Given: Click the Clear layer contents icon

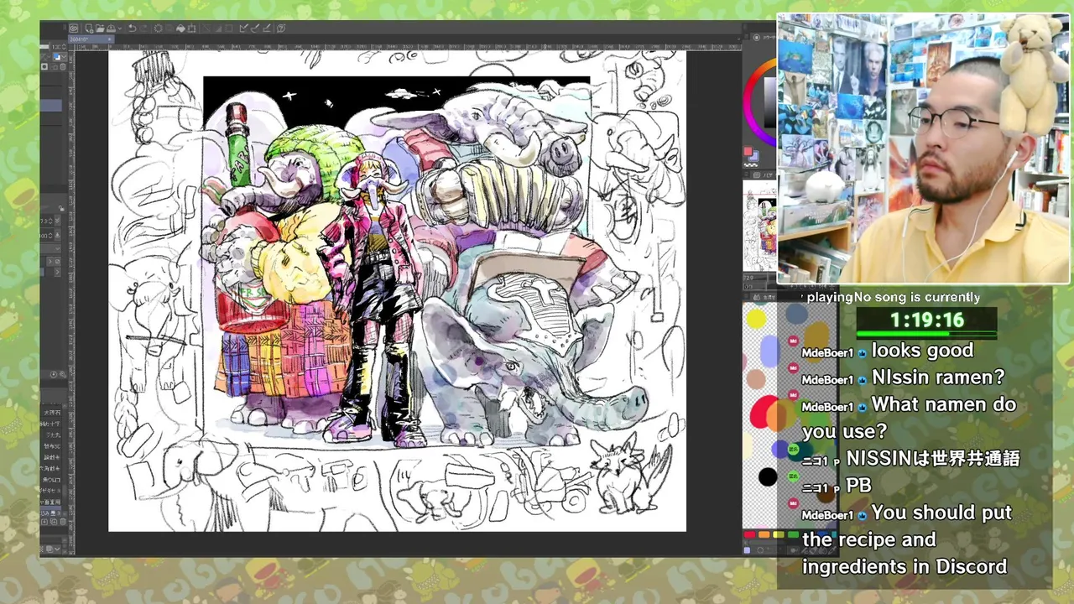Looking at the screenshot, I should [x=158, y=29].
